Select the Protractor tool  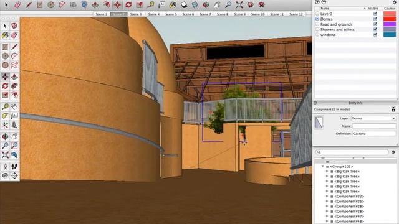(5, 116)
